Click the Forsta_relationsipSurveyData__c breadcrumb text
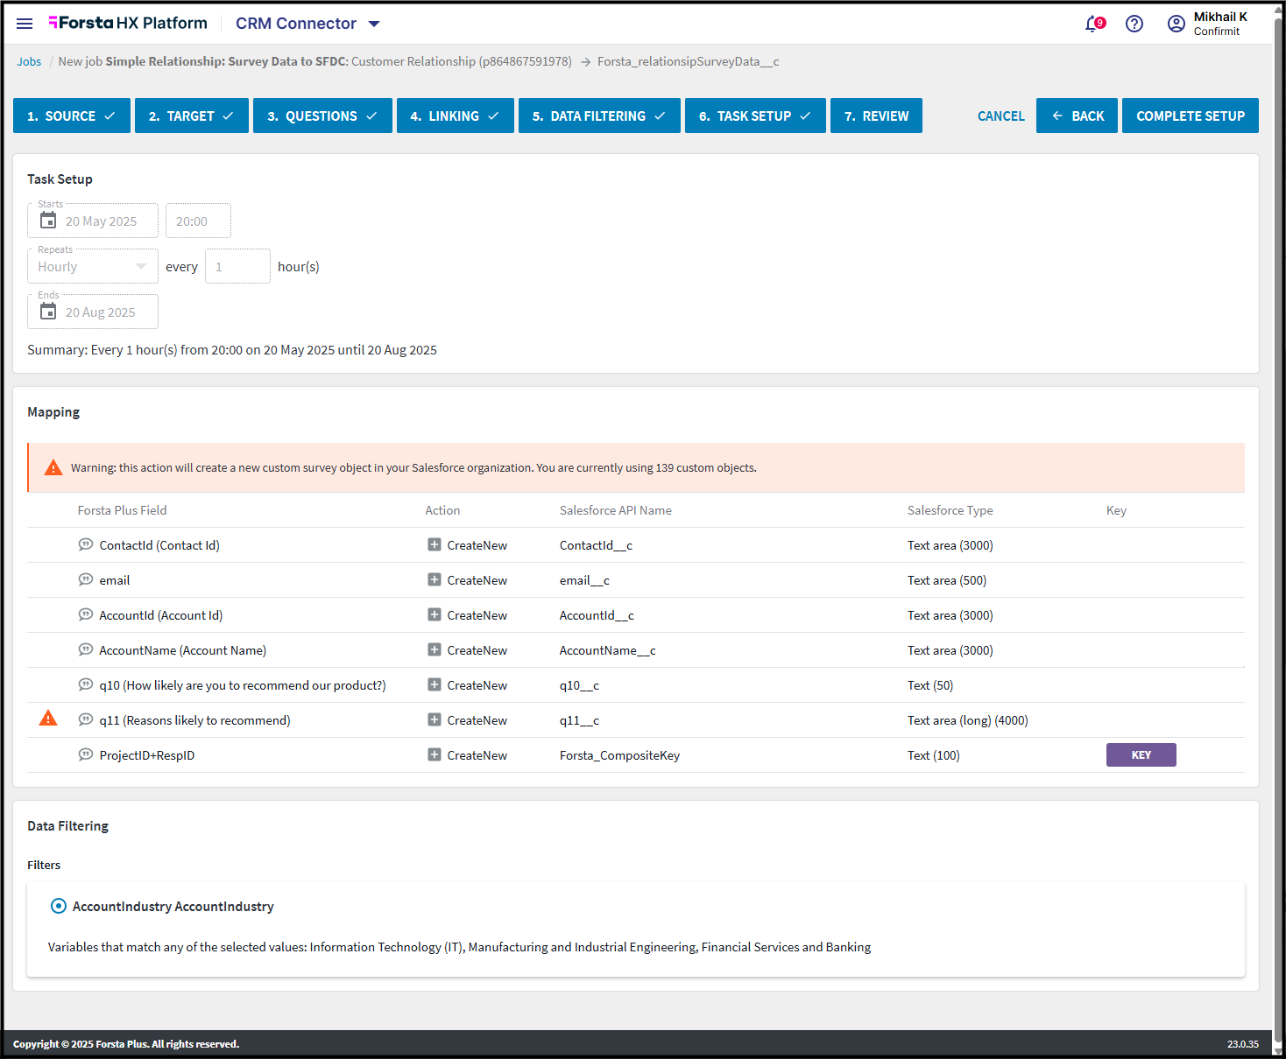 (x=689, y=62)
